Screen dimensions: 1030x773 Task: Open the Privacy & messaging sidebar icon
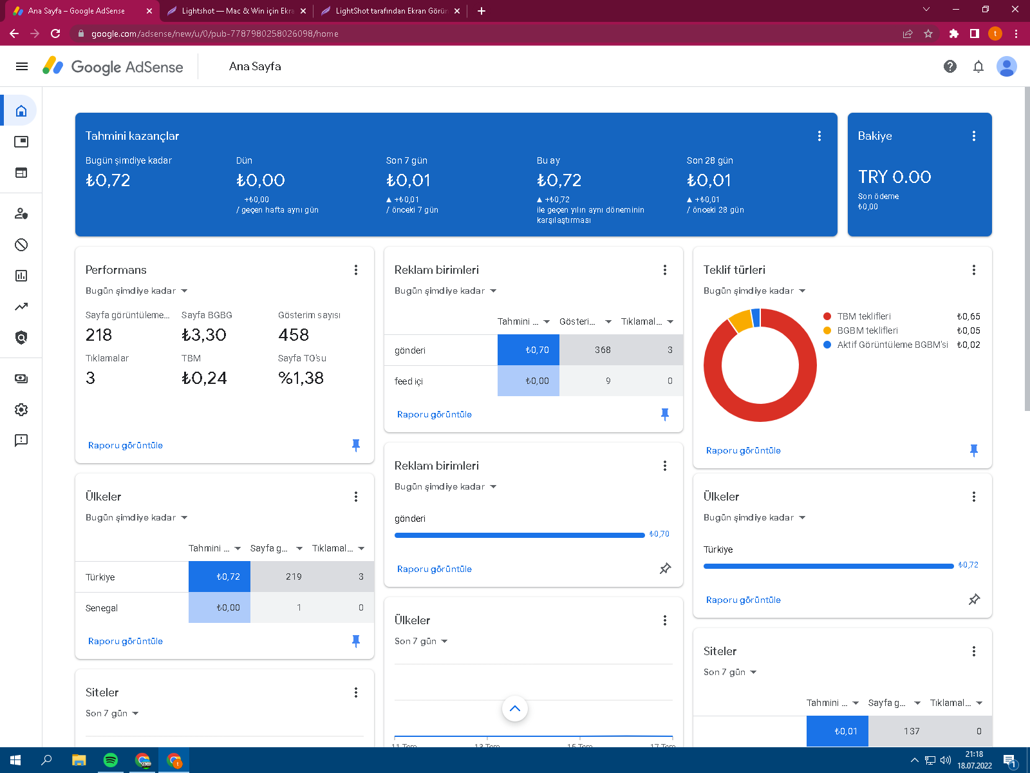coord(21,214)
